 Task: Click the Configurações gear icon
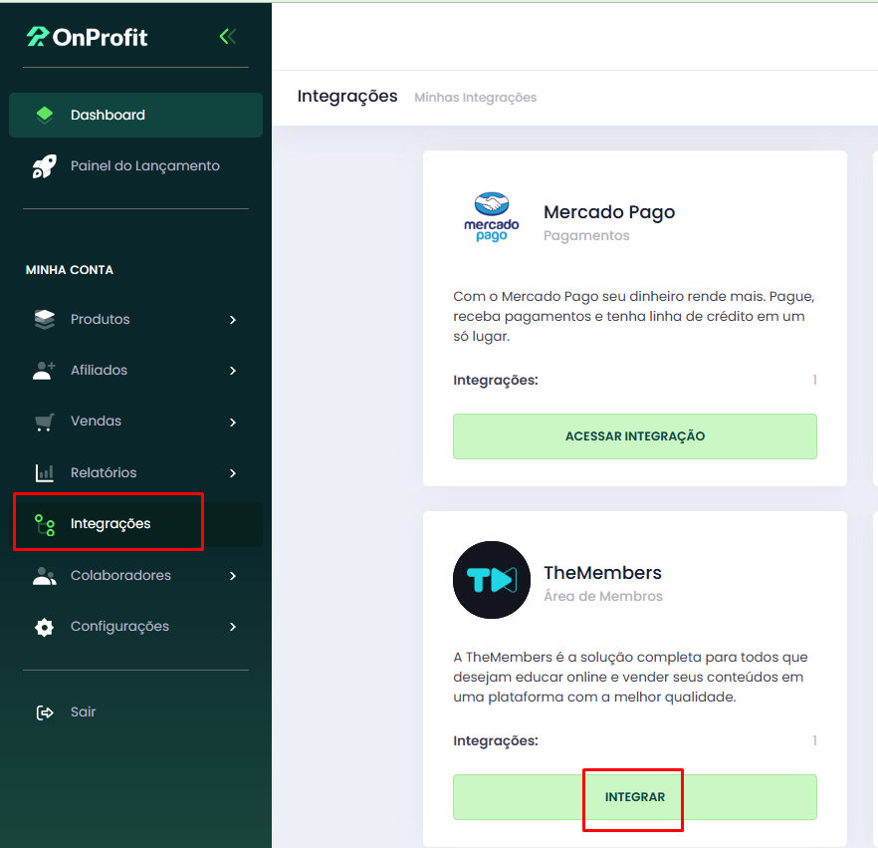(44, 627)
